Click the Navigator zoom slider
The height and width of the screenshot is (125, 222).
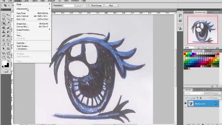208,48
